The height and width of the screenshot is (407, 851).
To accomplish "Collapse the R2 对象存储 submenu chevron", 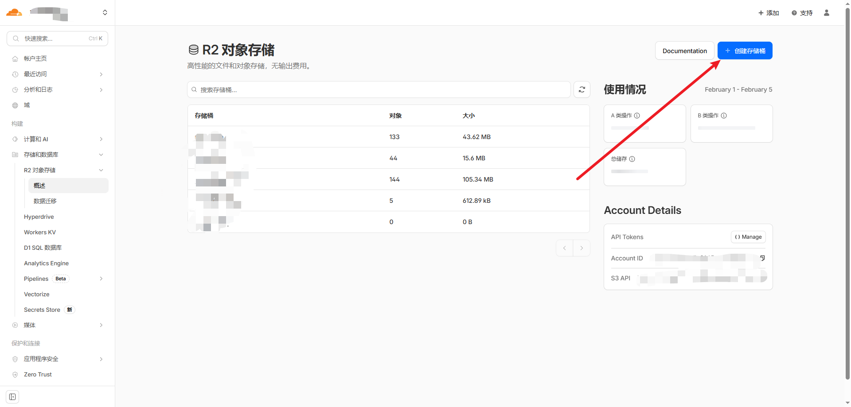I will click(101, 170).
